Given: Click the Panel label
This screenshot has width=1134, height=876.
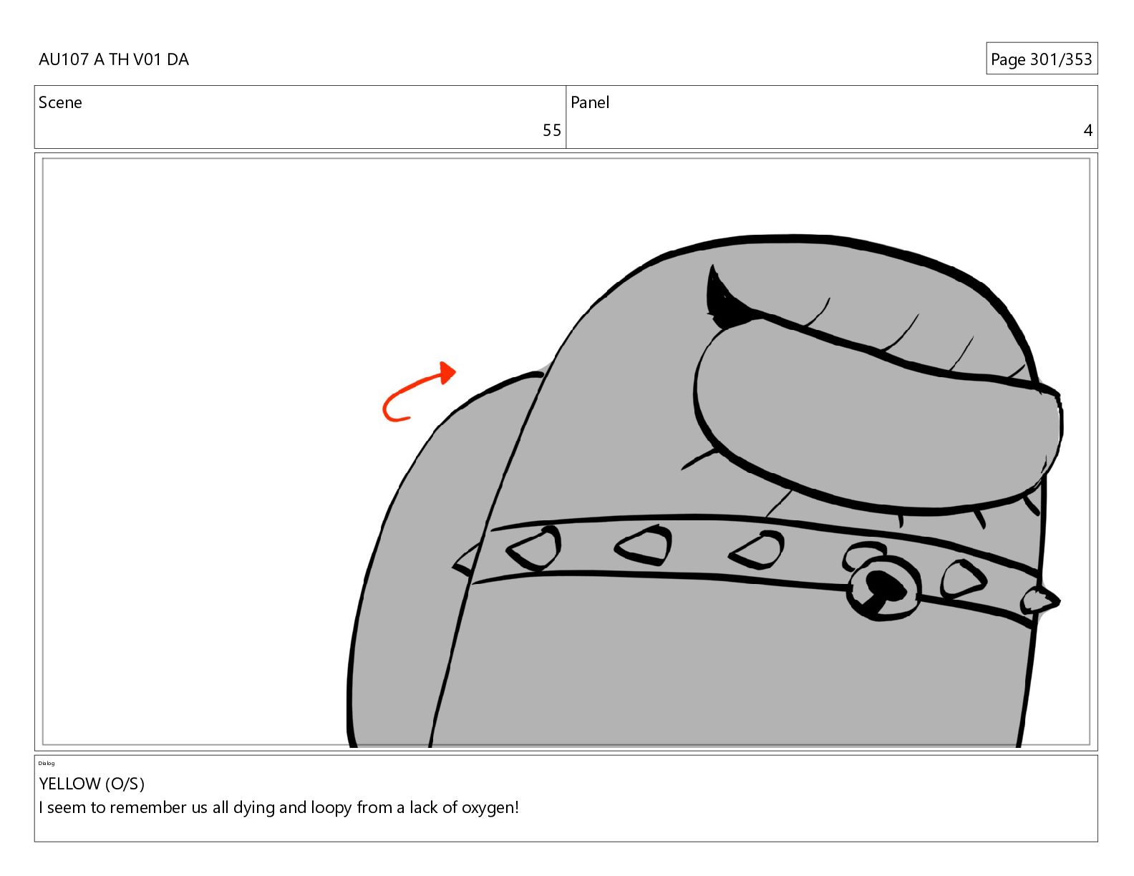Looking at the screenshot, I should (x=590, y=102).
